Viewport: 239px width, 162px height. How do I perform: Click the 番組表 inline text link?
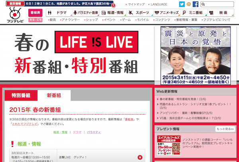click(x=129, y=119)
